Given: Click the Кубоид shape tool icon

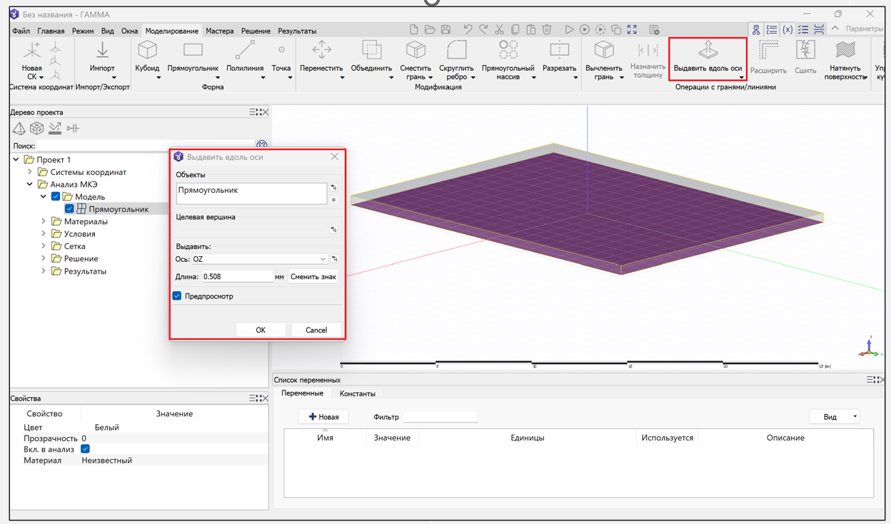Looking at the screenshot, I should click(147, 51).
